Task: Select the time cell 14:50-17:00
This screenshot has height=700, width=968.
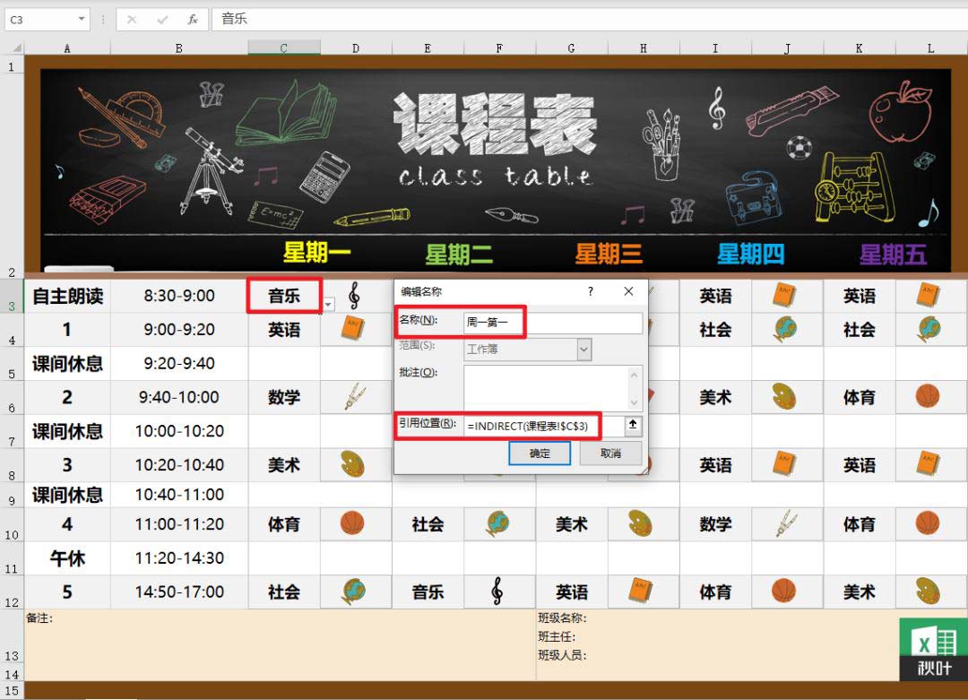Action: pos(179,592)
